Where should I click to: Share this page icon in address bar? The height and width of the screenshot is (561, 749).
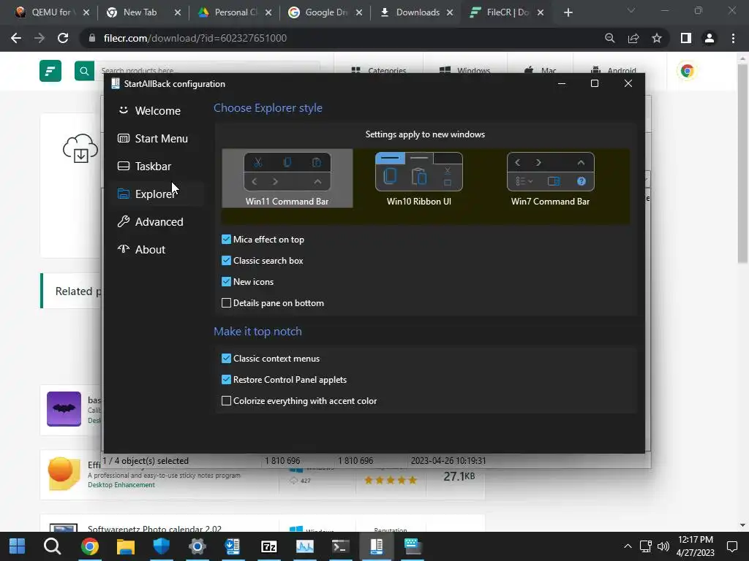click(x=633, y=38)
